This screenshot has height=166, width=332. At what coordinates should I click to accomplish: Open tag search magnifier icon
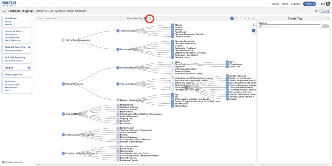[x=241, y=18]
